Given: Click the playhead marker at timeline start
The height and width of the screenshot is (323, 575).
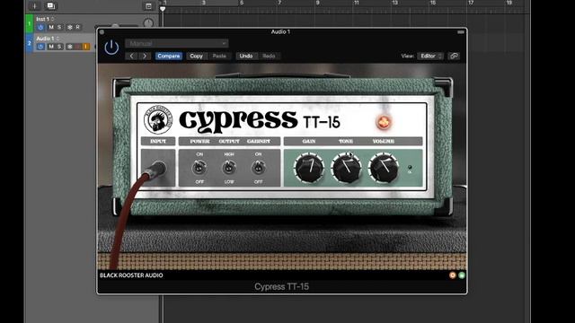Looking at the screenshot, I should tap(163, 8).
